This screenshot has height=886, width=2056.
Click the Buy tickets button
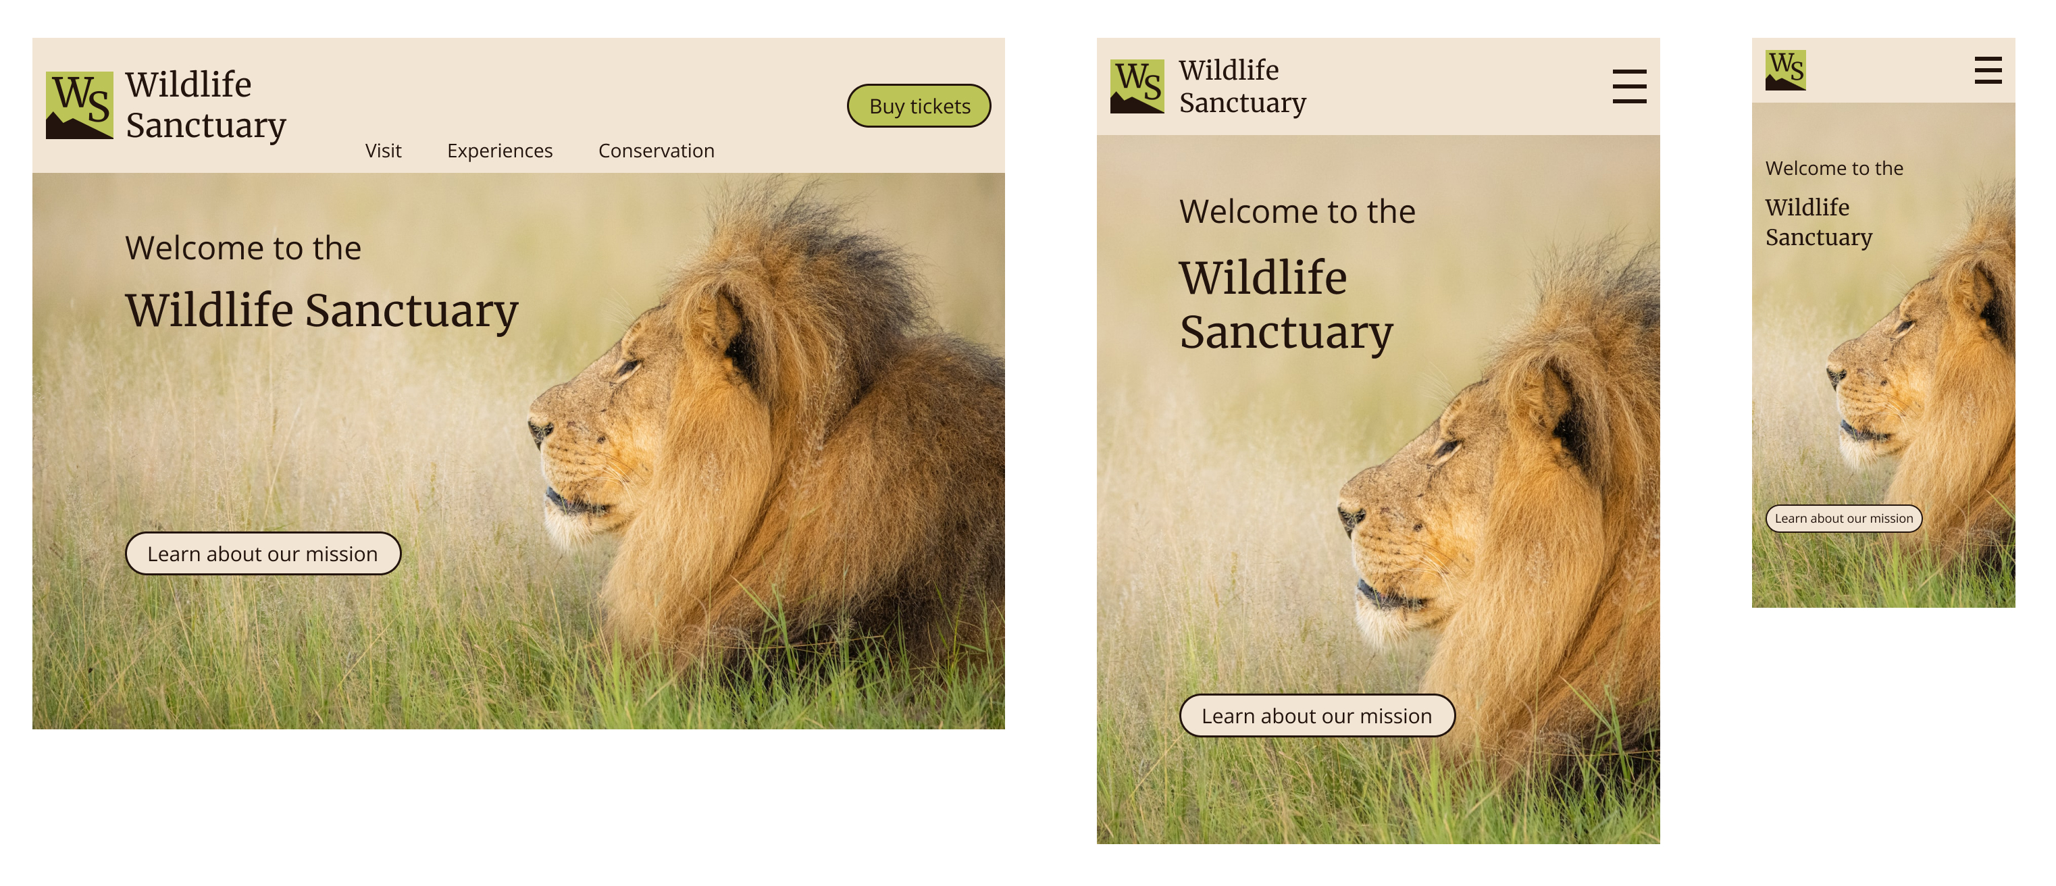pyautogui.click(x=919, y=105)
